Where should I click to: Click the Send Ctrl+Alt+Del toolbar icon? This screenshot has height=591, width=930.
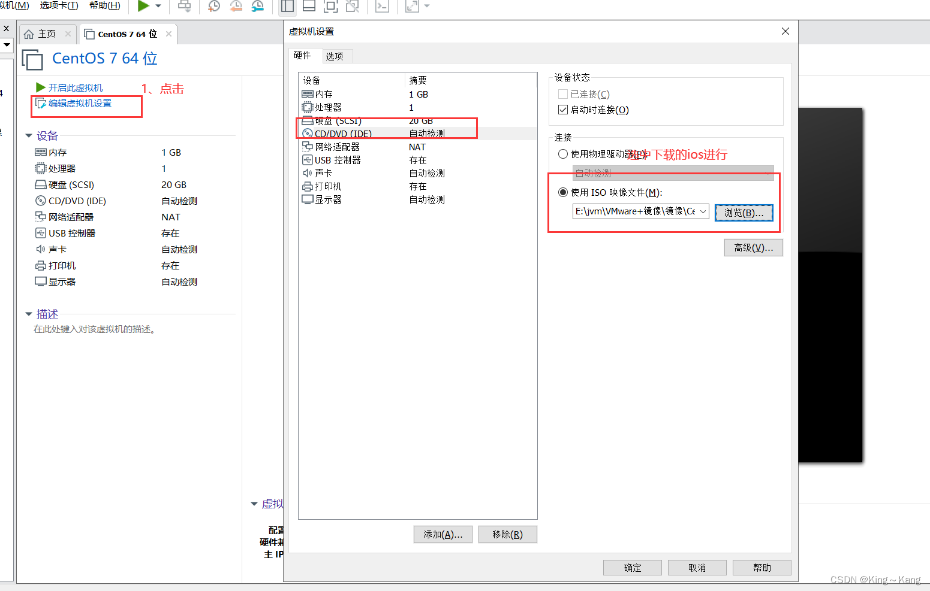185,6
